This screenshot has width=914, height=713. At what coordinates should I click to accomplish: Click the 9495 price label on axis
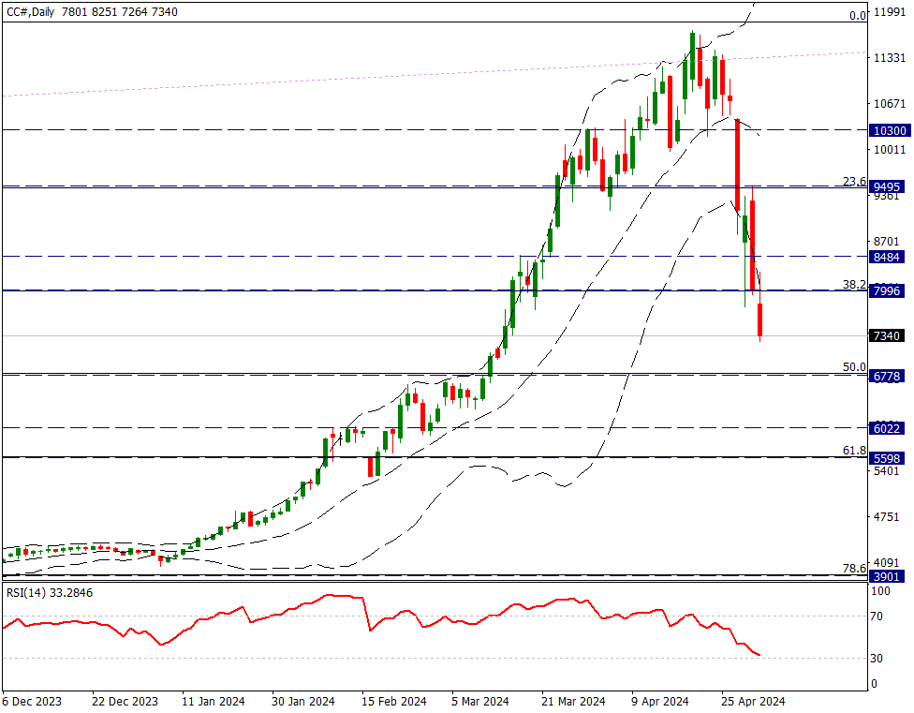click(x=885, y=186)
